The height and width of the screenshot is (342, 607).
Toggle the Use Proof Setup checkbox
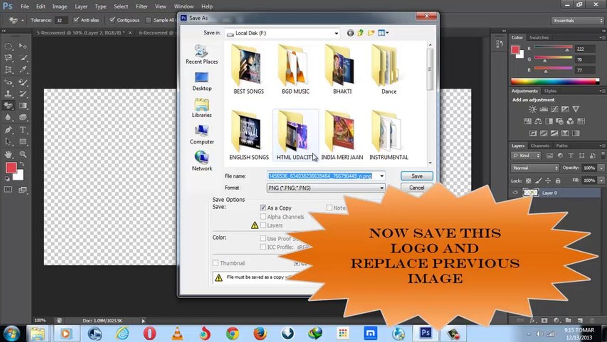click(x=263, y=238)
